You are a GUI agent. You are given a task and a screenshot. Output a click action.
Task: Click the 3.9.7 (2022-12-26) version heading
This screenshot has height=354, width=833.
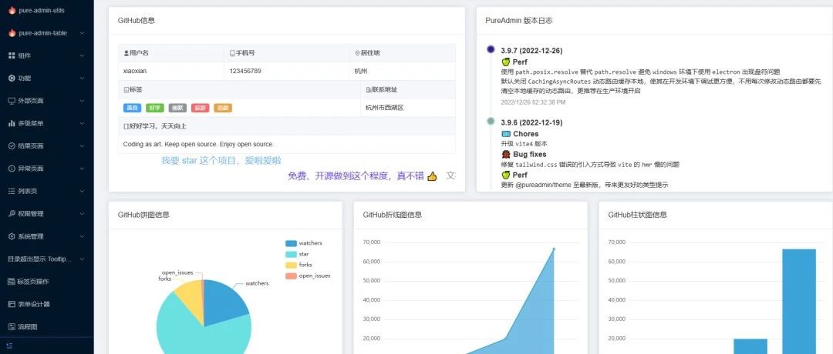(x=531, y=51)
